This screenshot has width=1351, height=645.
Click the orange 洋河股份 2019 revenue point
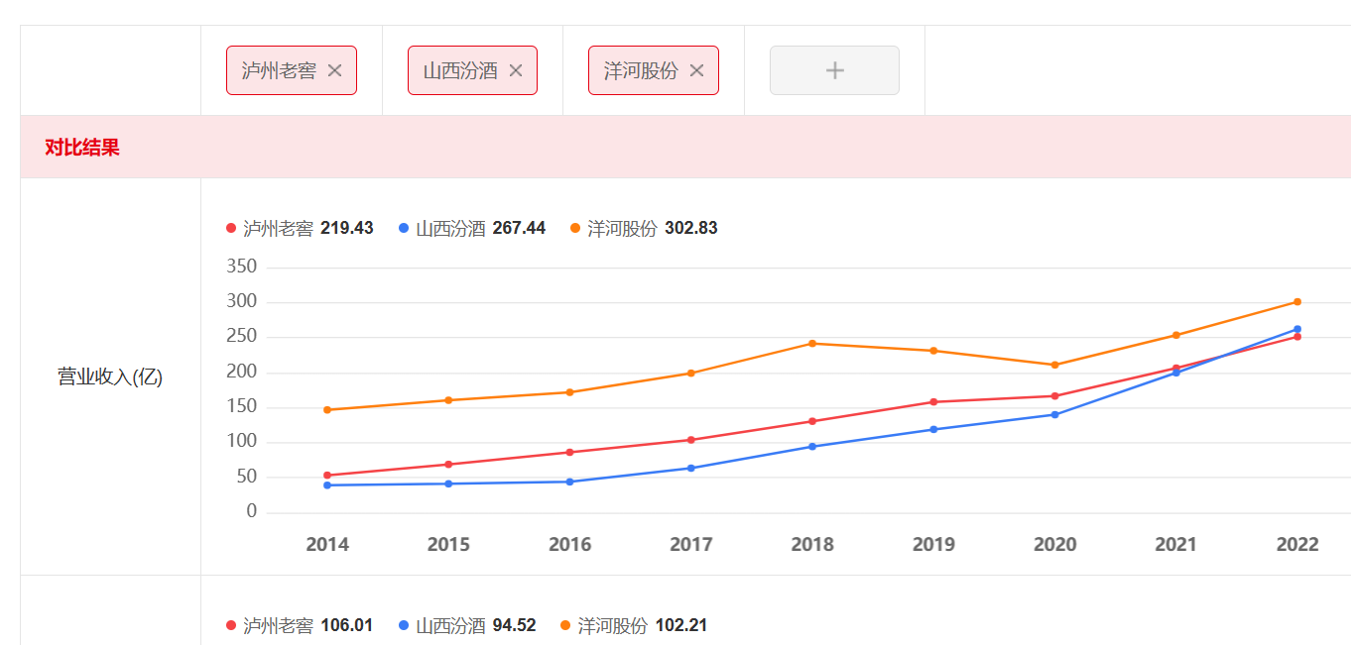click(x=933, y=351)
